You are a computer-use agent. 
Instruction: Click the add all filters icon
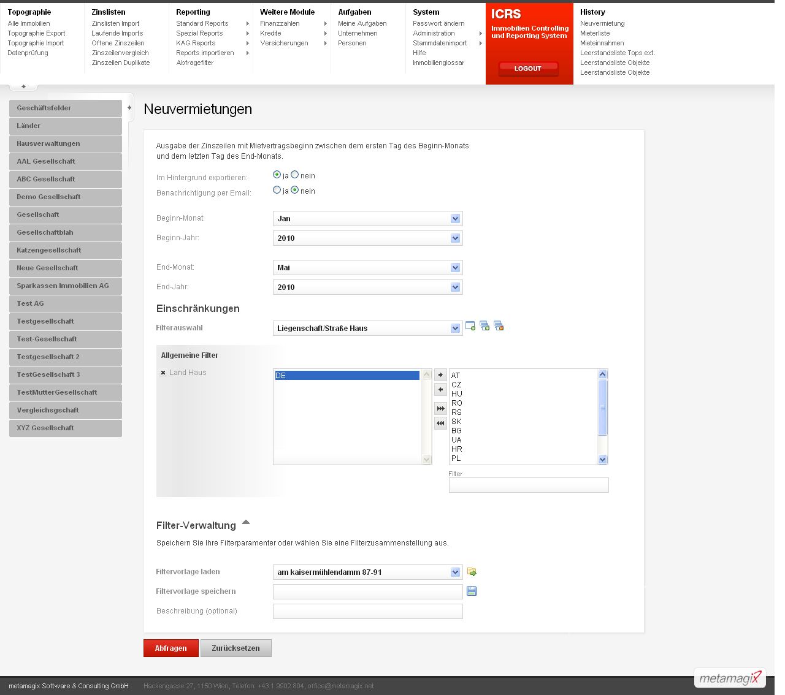484,326
